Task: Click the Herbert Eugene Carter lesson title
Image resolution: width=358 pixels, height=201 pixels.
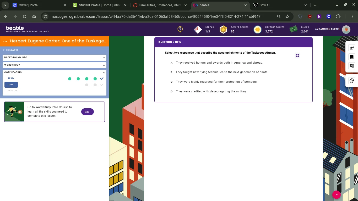Action: pos(58,41)
